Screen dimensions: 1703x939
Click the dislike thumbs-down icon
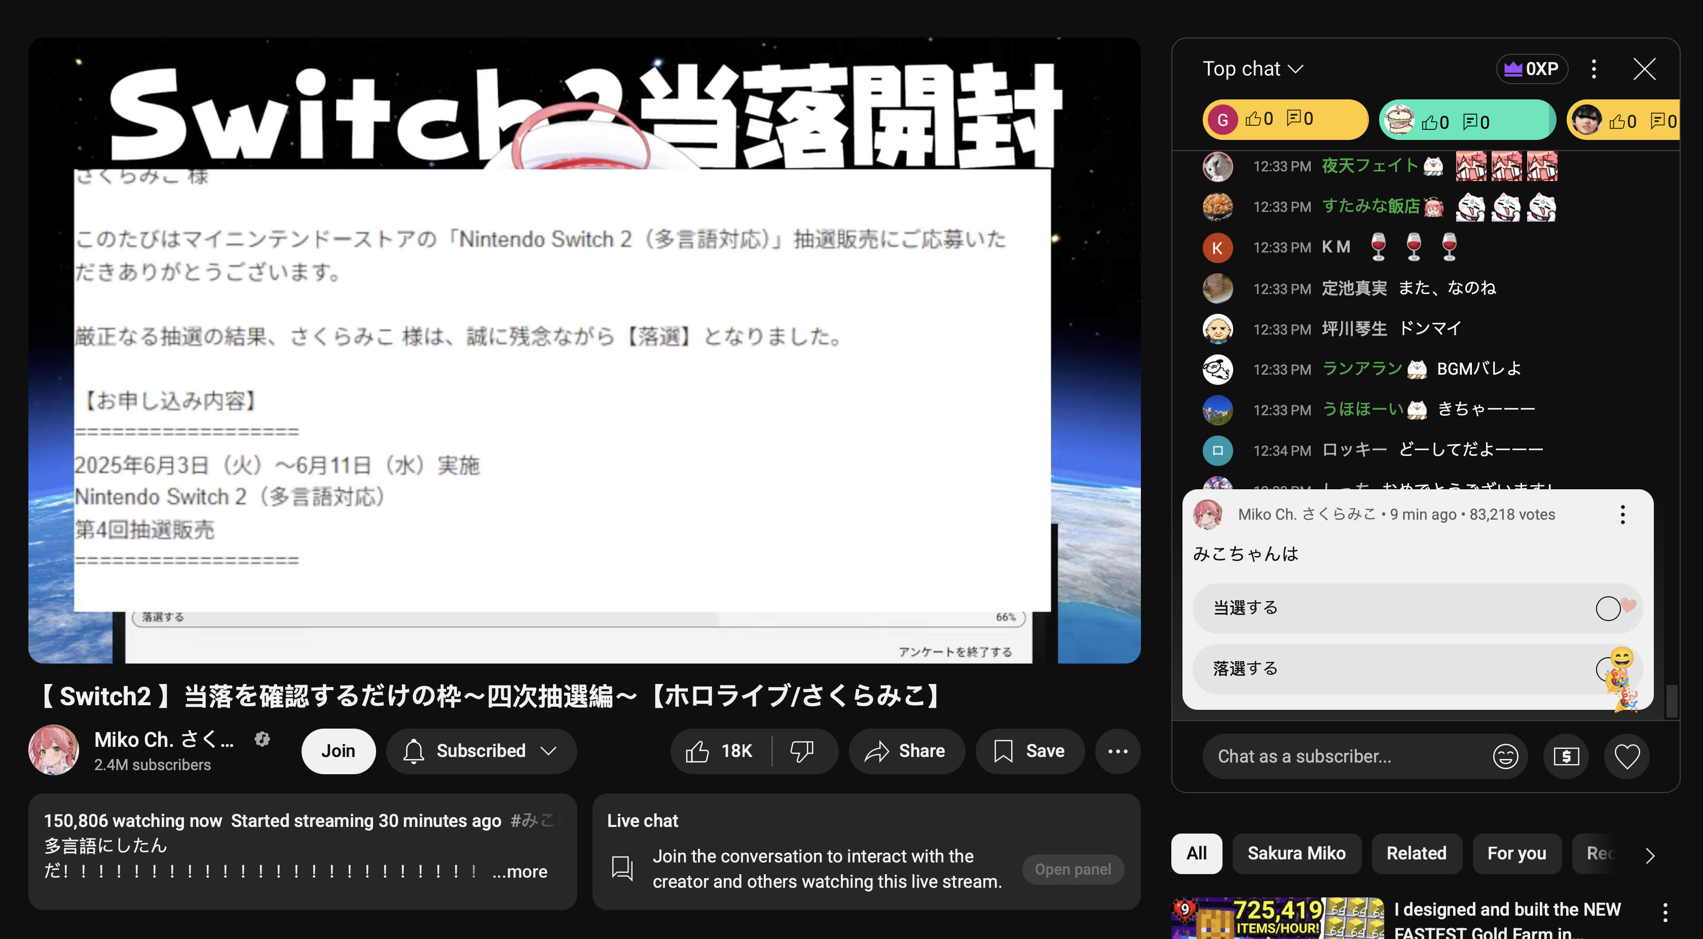802,751
